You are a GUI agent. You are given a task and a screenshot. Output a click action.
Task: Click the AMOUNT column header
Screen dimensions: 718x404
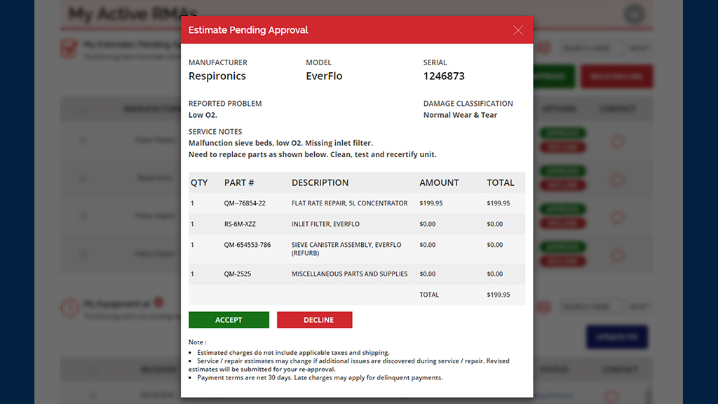[439, 183]
